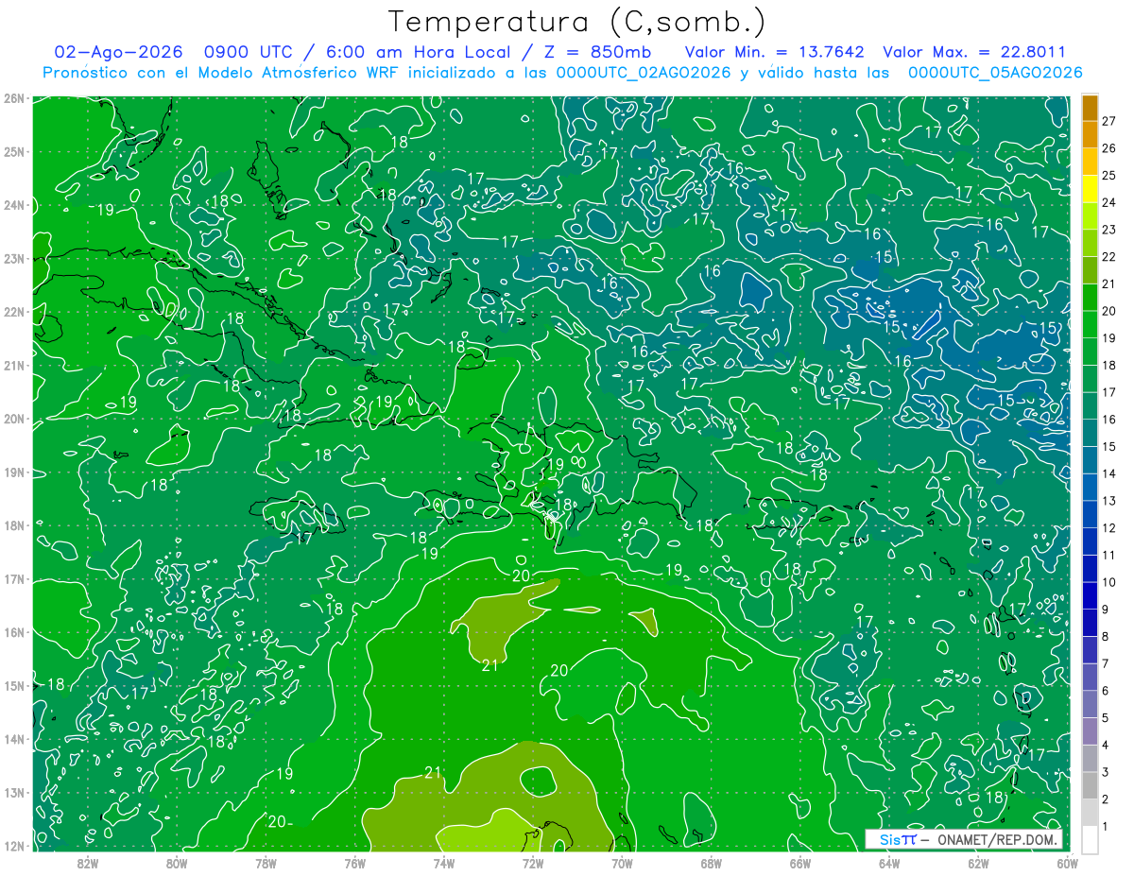Click the "SisTT – ONAMET/REP.DOM." credit box

(964, 839)
